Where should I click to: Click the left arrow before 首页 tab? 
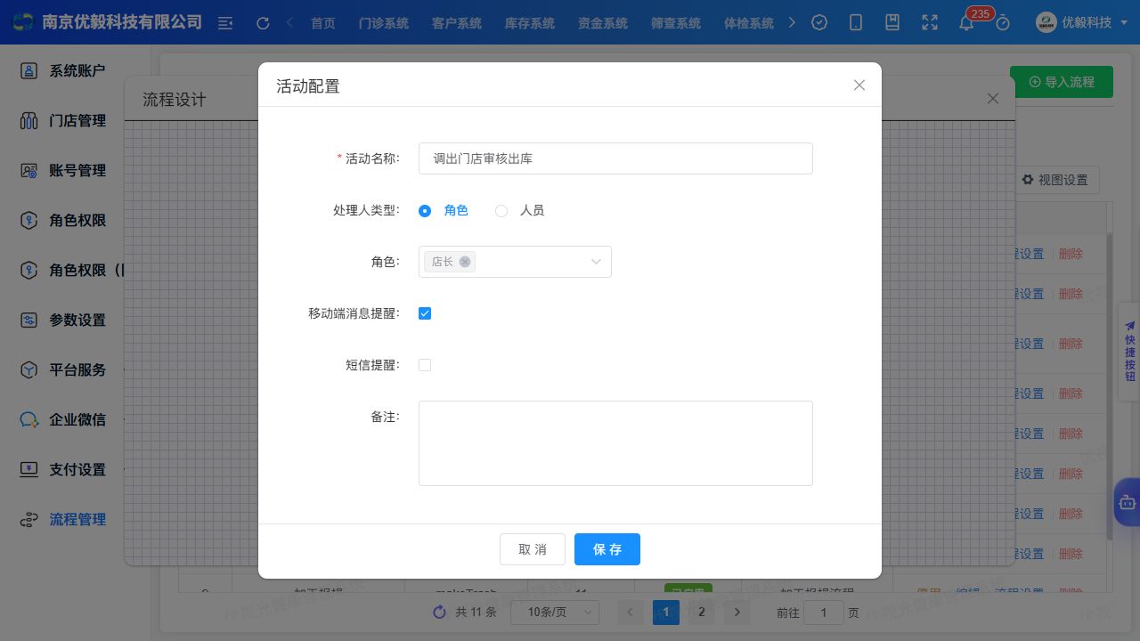289,23
